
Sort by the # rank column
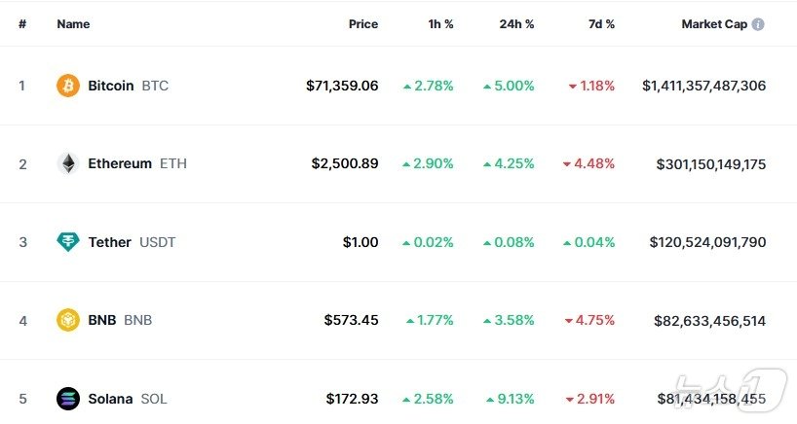click(22, 24)
